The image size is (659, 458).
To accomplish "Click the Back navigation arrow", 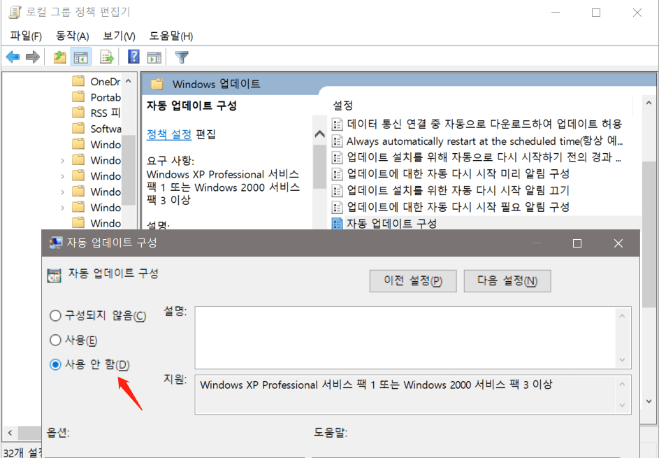I will coord(13,57).
